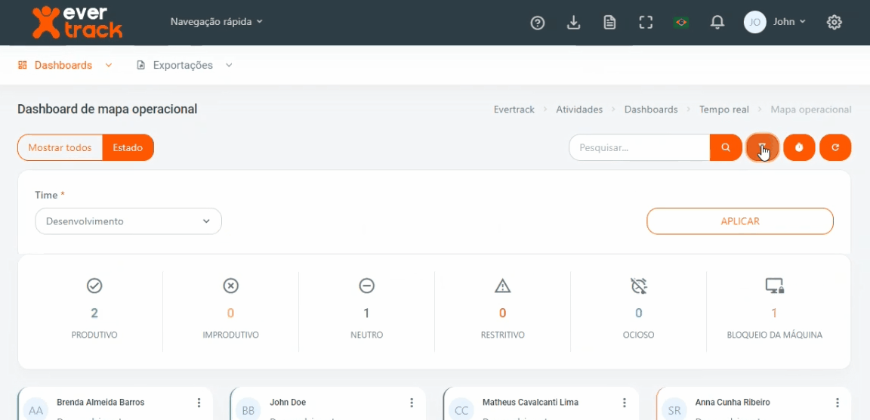870x420 pixels.
Task: Click the Brazil flag language icon
Action: pos(681,23)
